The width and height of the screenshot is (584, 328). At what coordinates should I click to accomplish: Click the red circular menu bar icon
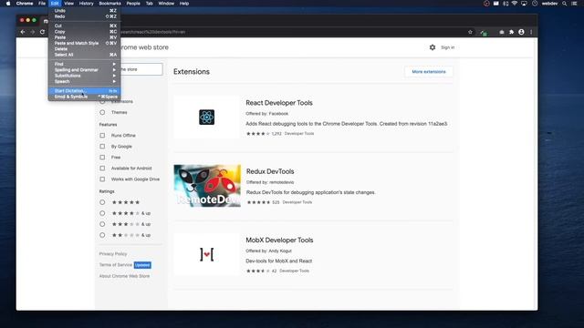[486, 4]
